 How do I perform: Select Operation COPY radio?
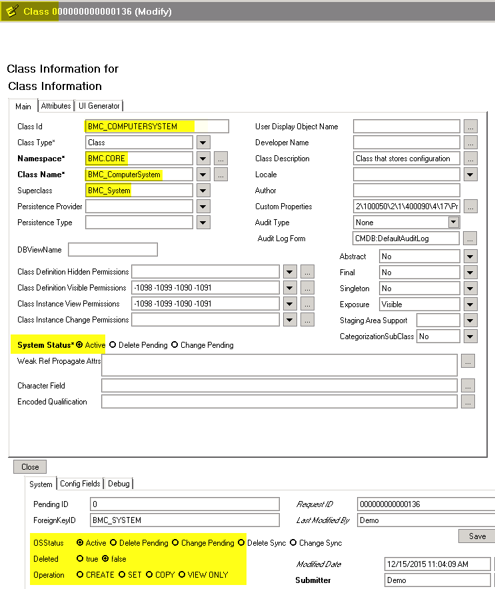pos(149,574)
